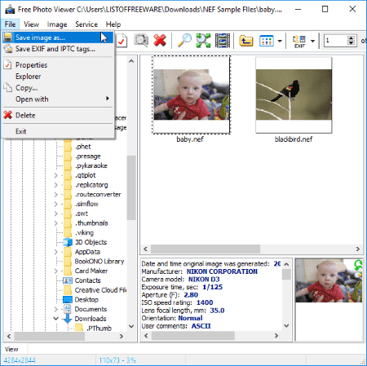Select the Desktop folder

point(86,300)
